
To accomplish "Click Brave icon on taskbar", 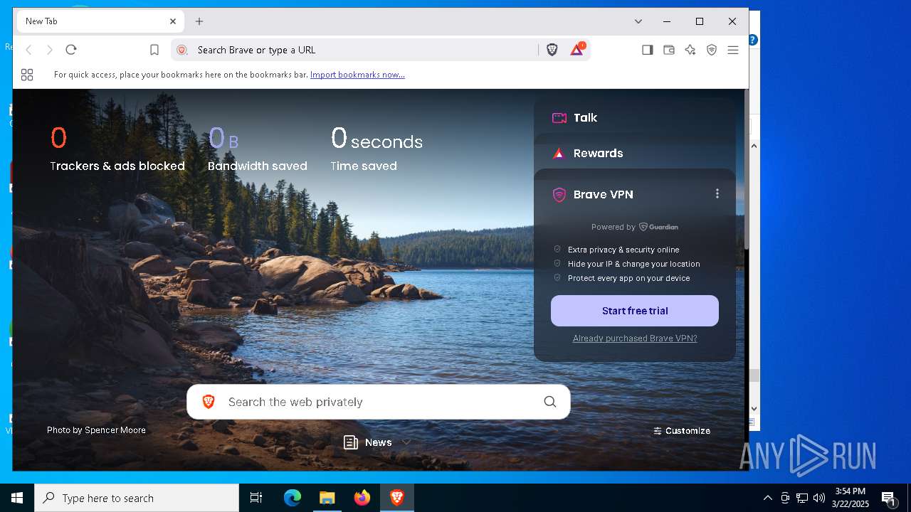I will [397, 498].
